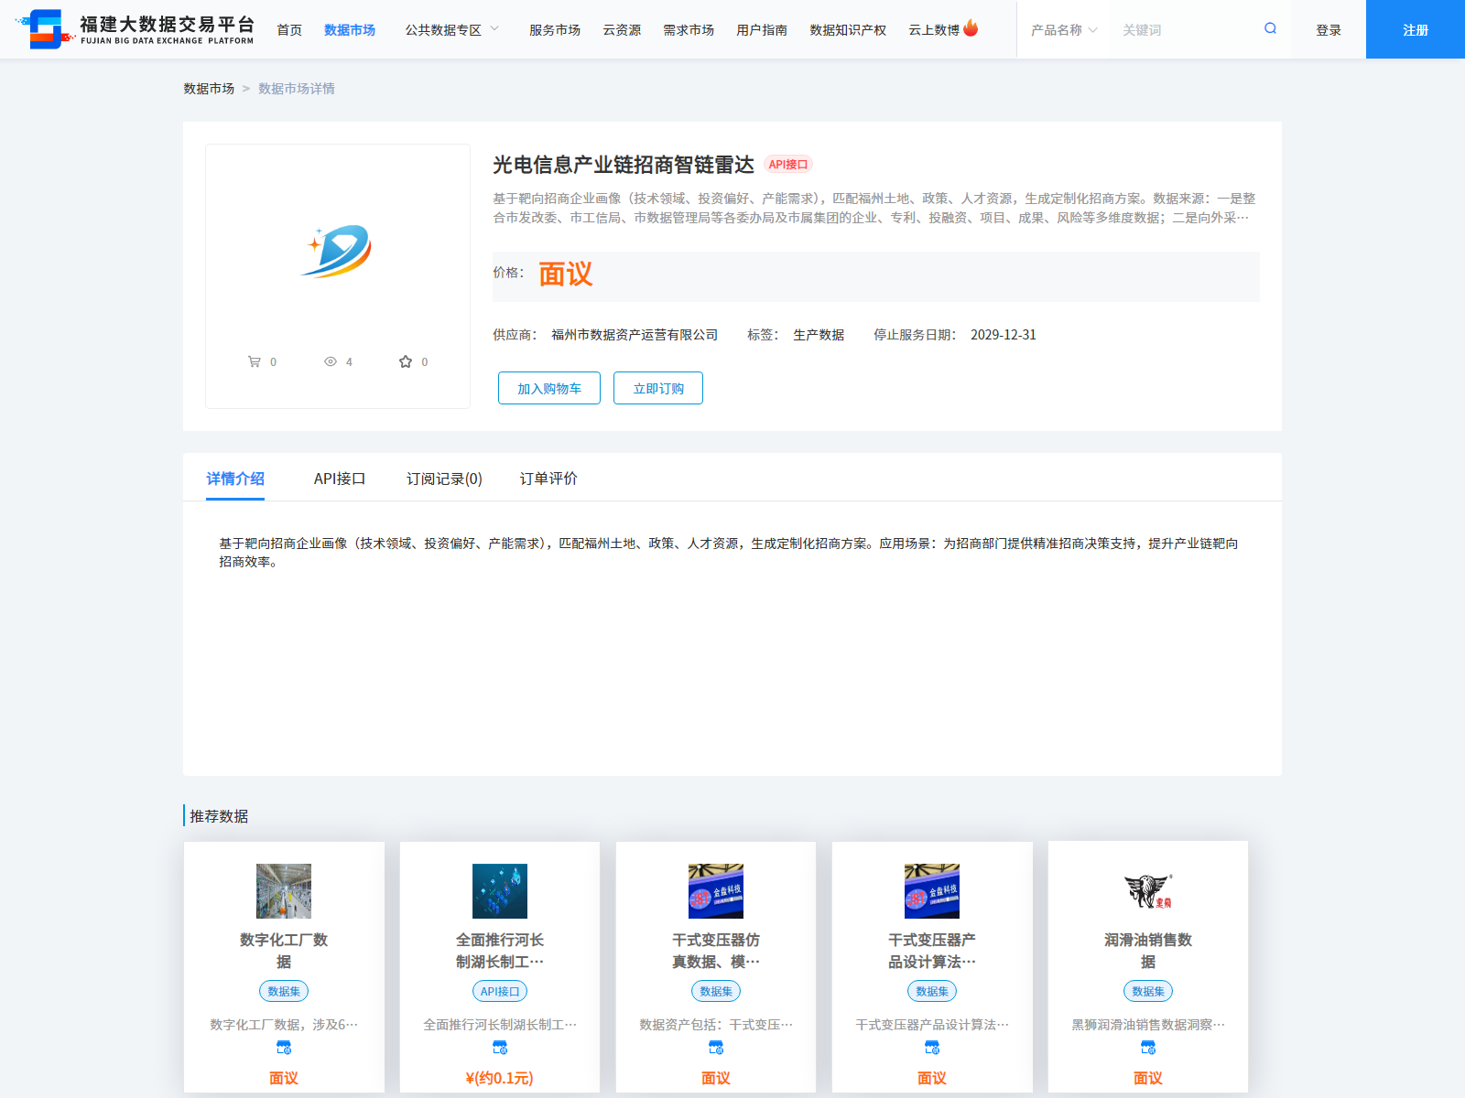The width and height of the screenshot is (1465, 1098).
Task: Open the 干式变压器仿真数据 thumbnail image
Action: [716, 891]
